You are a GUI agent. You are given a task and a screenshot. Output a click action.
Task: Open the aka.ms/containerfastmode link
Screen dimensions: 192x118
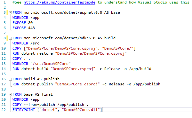coord(60,2)
